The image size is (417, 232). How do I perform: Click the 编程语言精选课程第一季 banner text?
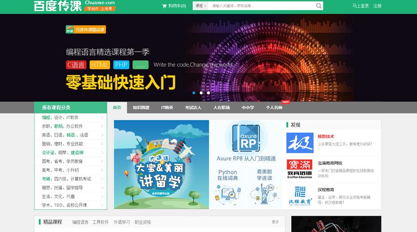(x=107, y=52)
